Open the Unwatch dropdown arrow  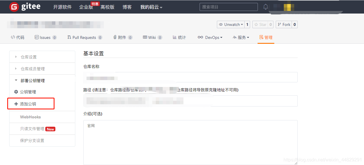(x=242, y=24)
